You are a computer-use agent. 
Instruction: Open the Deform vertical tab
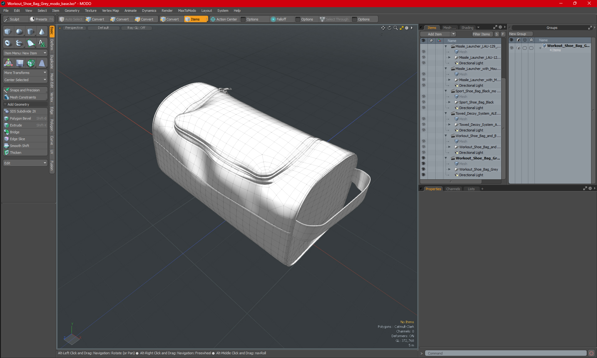(x=52, y=45)
